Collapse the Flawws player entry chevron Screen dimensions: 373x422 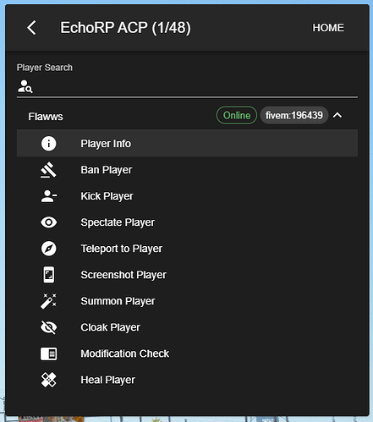(337, 115)
